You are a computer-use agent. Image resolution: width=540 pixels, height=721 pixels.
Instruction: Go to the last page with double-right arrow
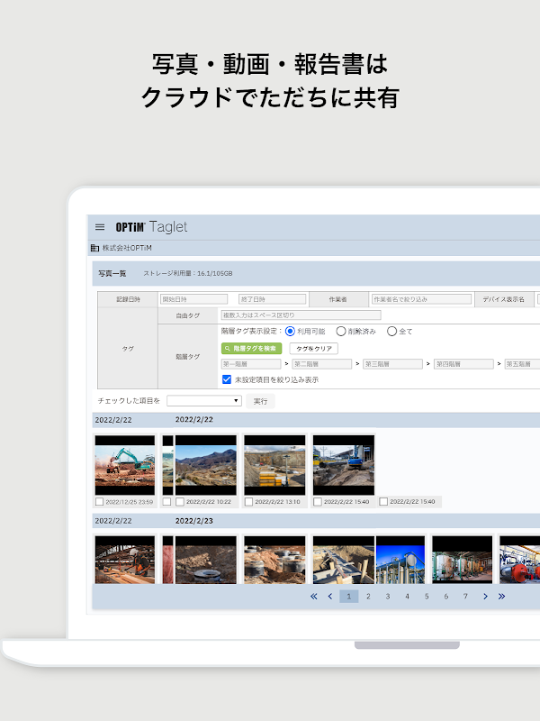point(501,596)
